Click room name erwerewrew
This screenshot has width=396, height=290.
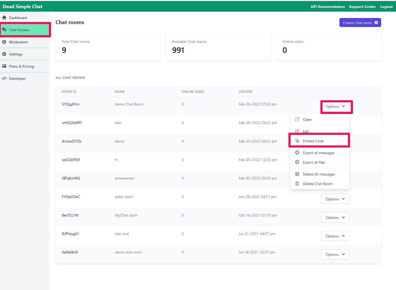click(125, 178)
